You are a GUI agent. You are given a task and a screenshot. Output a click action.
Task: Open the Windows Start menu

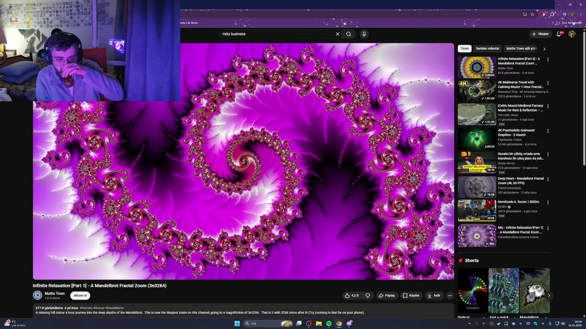pos(237,324)
